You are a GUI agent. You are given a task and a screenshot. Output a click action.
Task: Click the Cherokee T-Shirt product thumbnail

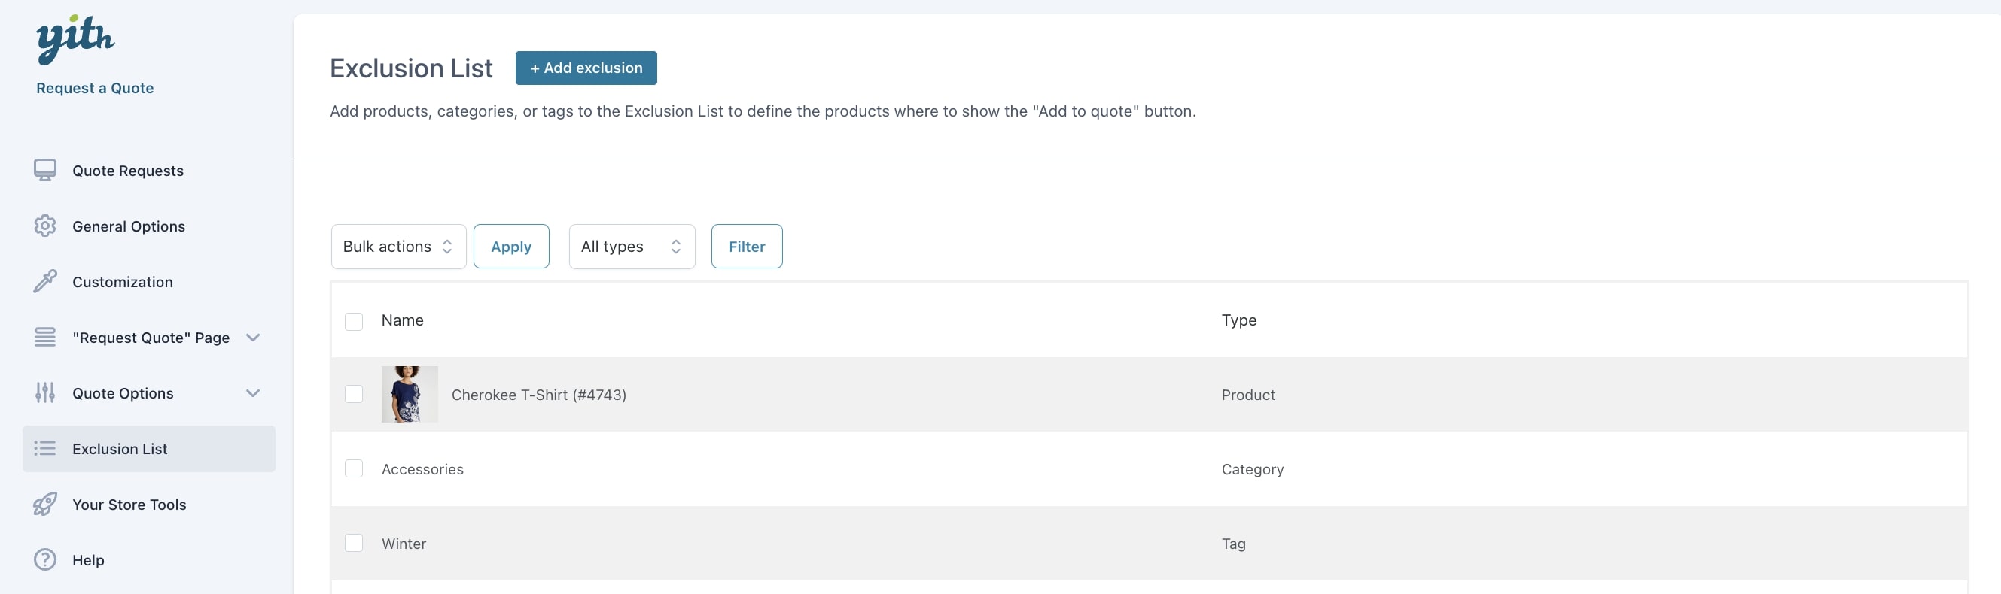410,394
